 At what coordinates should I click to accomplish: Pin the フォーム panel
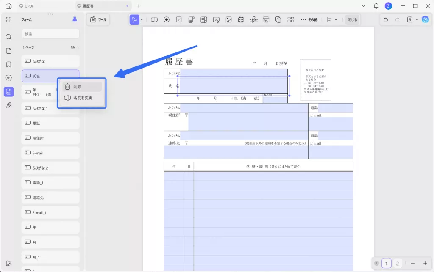click(75, 19)
